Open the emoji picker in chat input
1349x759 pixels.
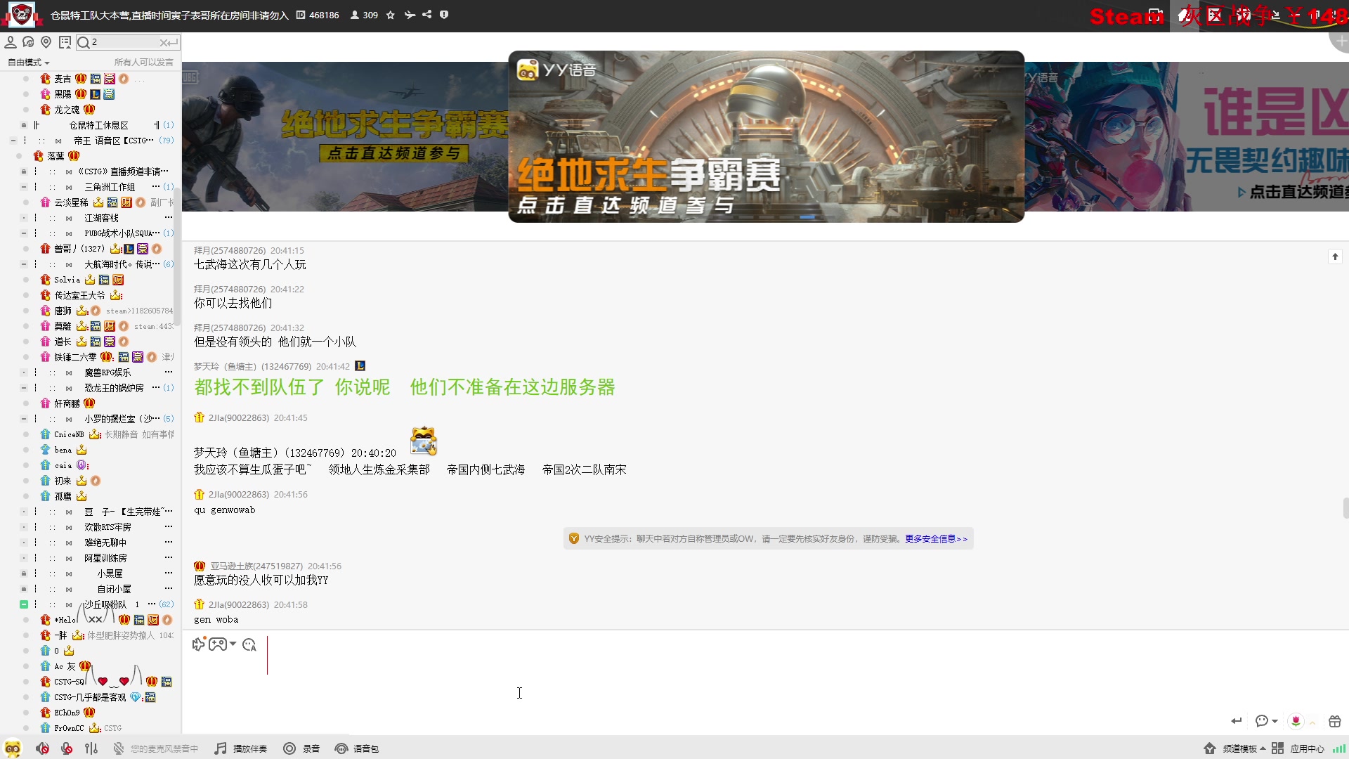coord(249,644)
